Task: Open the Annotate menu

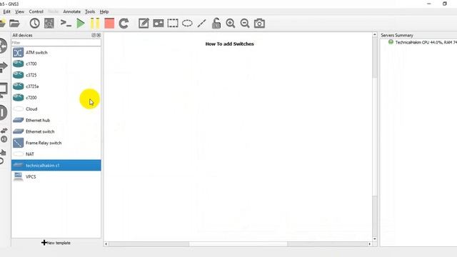Action: (x=71, y=11)
